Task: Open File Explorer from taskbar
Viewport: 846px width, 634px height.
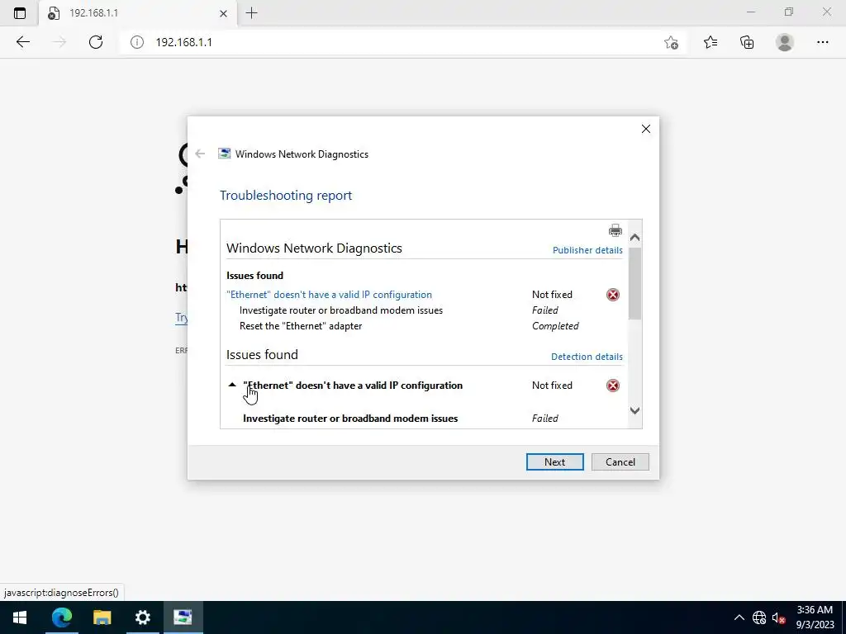Action: click(x=102, y=617)
